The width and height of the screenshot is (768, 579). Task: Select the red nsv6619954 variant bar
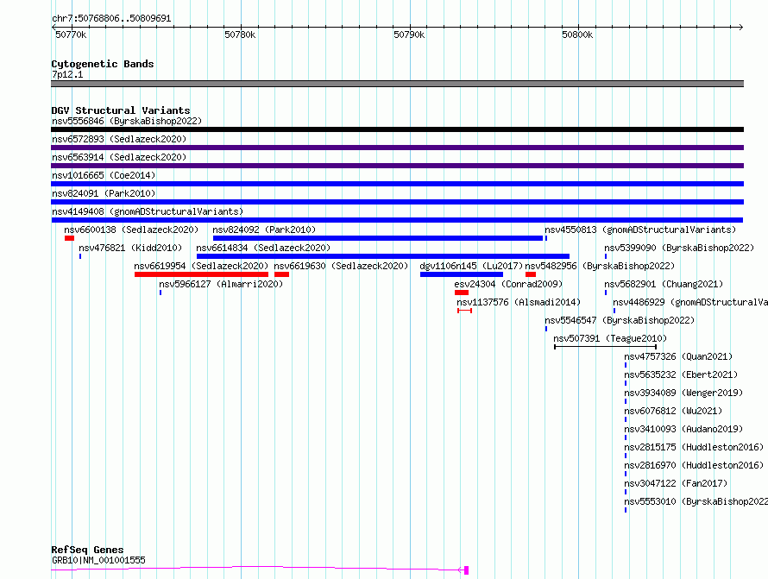201,274
